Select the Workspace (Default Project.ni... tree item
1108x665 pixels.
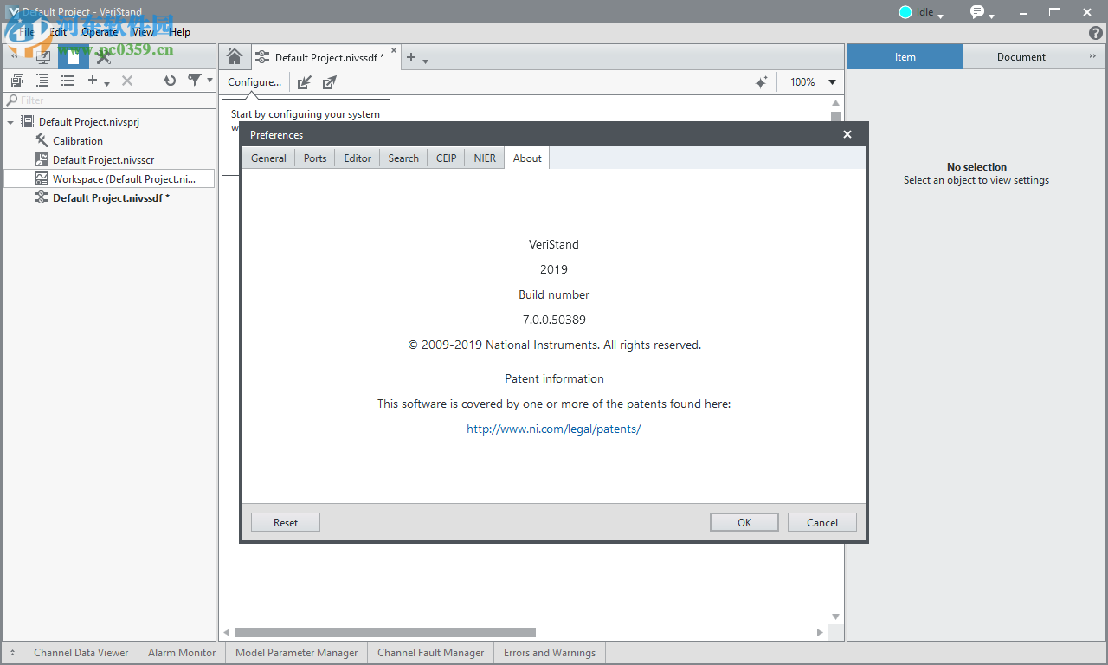pyautogui.click(x=109, y=179)
